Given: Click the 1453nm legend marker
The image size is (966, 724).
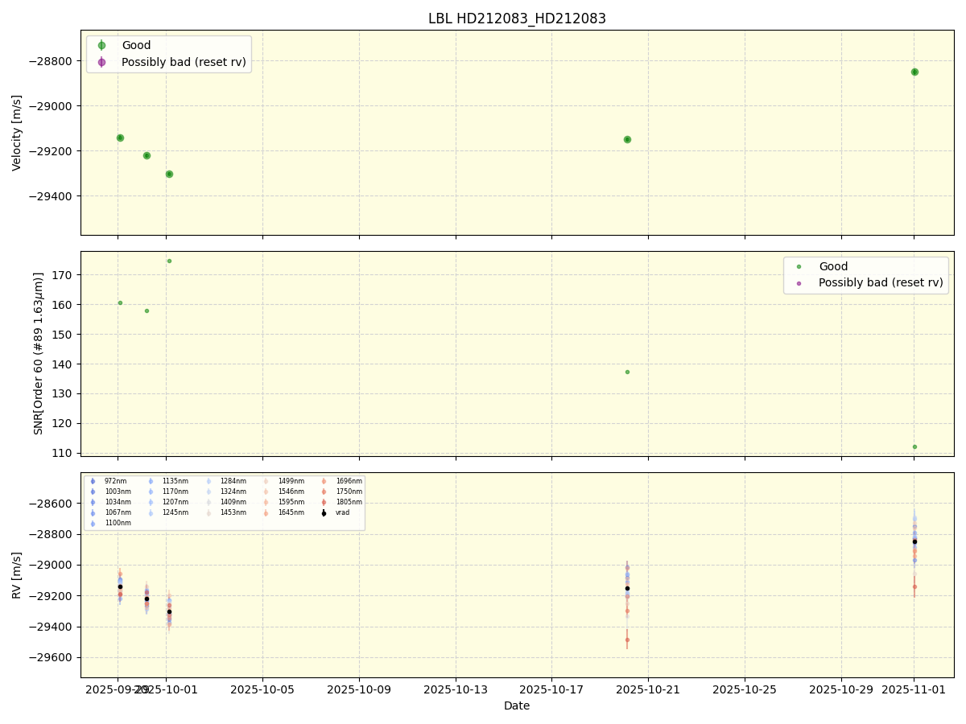Looking at the screenshot, I should pyautogui.click(x=208, y=512).
